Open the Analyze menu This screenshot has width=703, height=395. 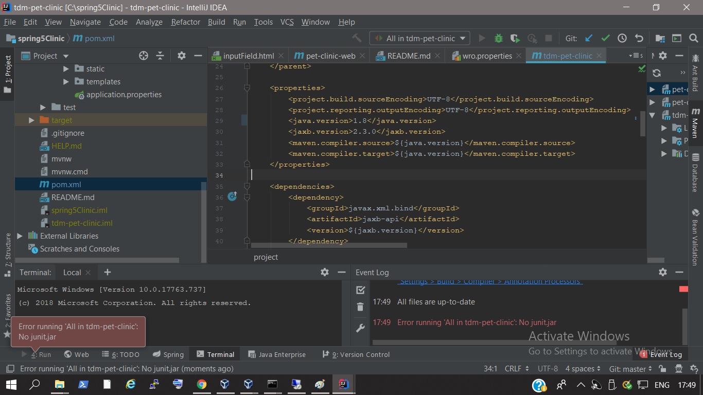coord(149,22)
